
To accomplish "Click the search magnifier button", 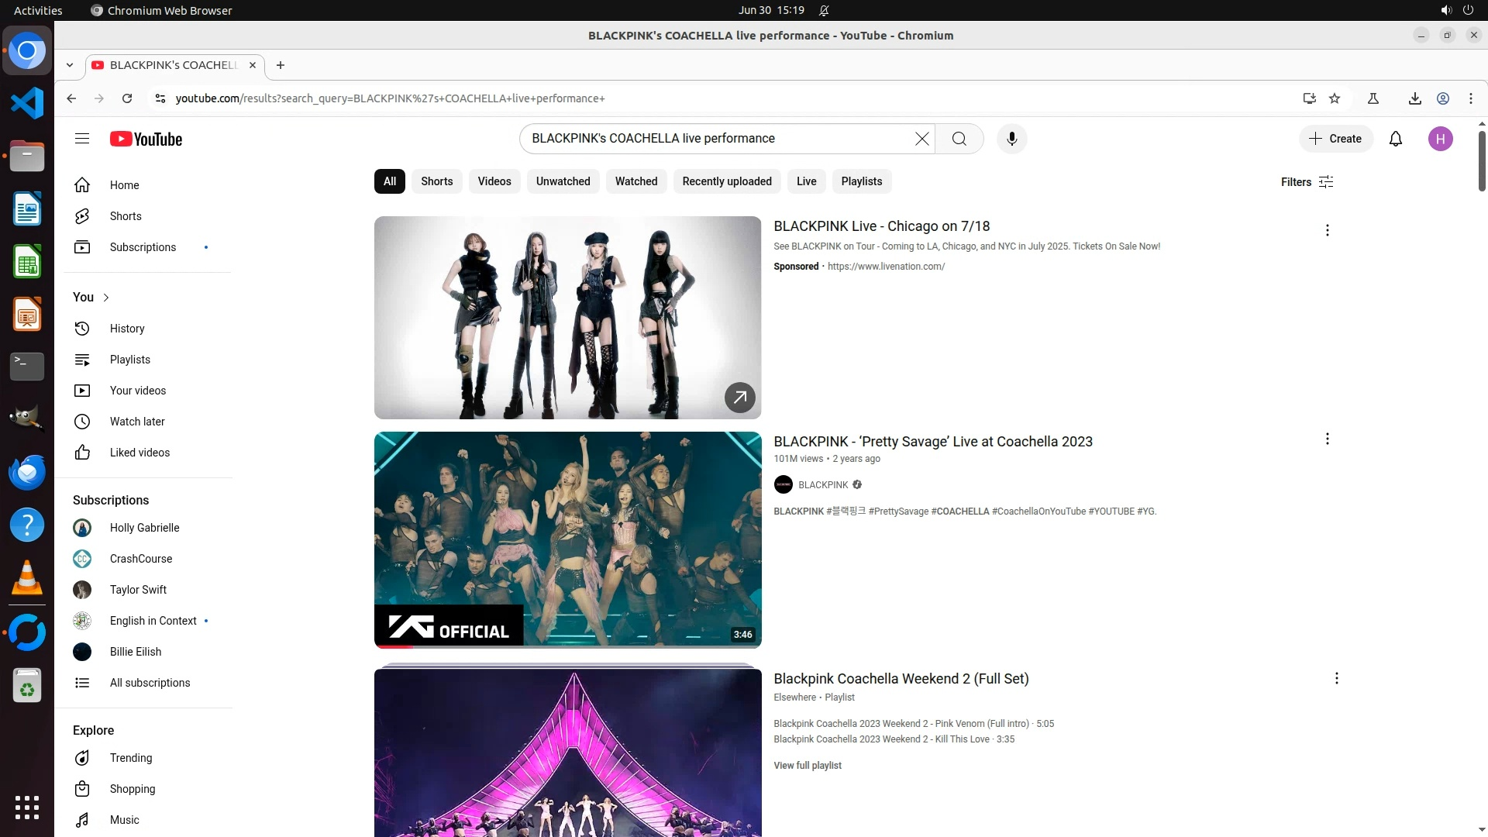I will [959, 139].
